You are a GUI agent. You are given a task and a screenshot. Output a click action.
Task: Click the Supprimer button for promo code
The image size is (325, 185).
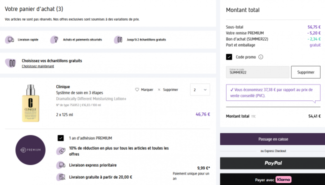pos(305,72)
